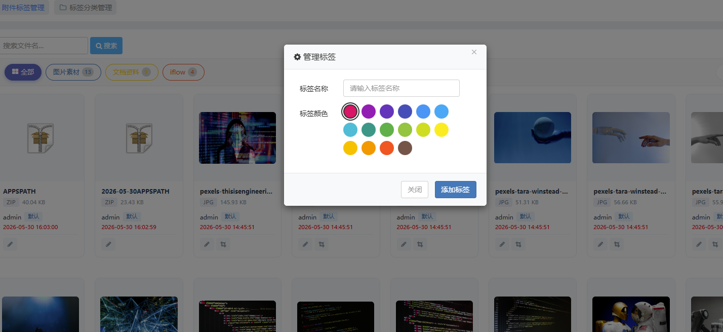Click the 51.31 KB file size
This screenshot has height=332, width=723.
click(527, 202)
